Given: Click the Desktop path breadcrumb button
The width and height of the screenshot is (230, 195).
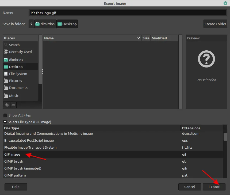Looking at the screenshot, I should point(67,24).
